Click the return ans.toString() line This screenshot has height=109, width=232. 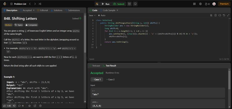pyautogui.click(x=117, y=42)
